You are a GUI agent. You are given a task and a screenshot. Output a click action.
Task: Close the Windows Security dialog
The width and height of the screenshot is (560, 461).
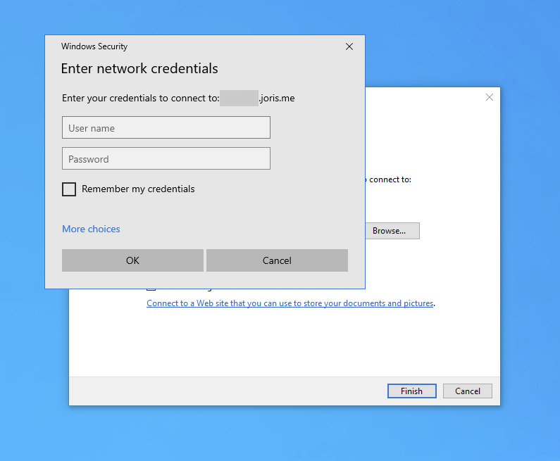(x=349, y=46)
